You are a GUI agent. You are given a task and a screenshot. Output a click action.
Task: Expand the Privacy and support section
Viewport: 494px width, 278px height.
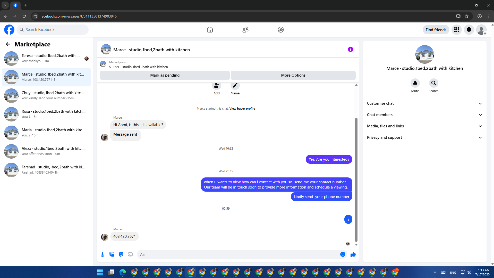pos(425,137)
